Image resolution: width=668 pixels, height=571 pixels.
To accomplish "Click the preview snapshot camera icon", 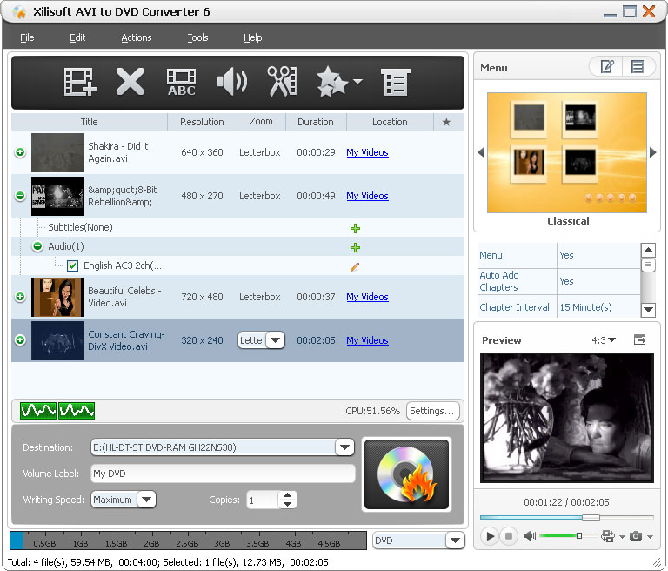I will pos(636,536).
